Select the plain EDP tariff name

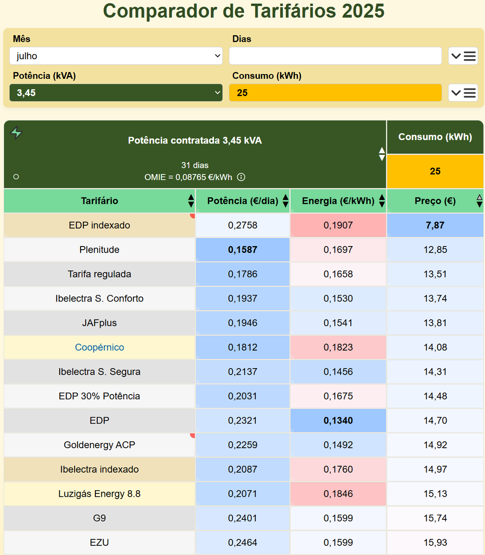pyautogui.click(x=100, y=421)
